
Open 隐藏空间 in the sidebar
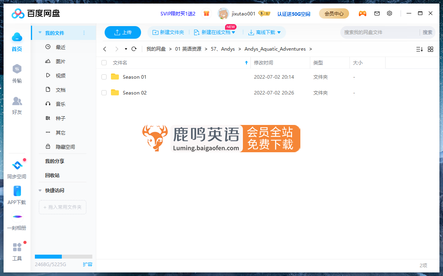click(x=65, y=147)
